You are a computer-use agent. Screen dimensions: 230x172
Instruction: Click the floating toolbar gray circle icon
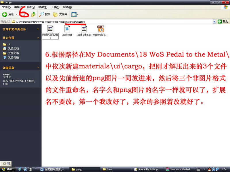click(5, 163)
